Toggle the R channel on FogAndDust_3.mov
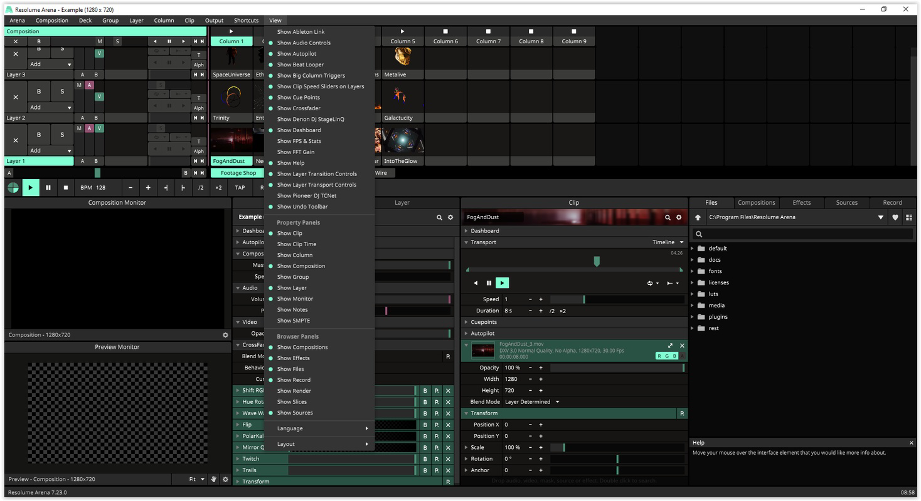 pyautogui.click(x=660, y=356)
